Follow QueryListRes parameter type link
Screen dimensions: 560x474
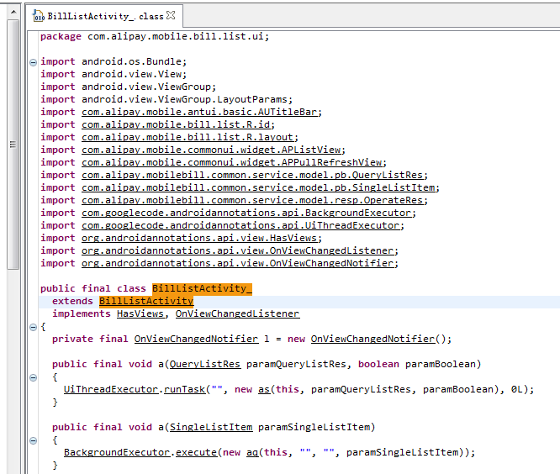point(205,365)
